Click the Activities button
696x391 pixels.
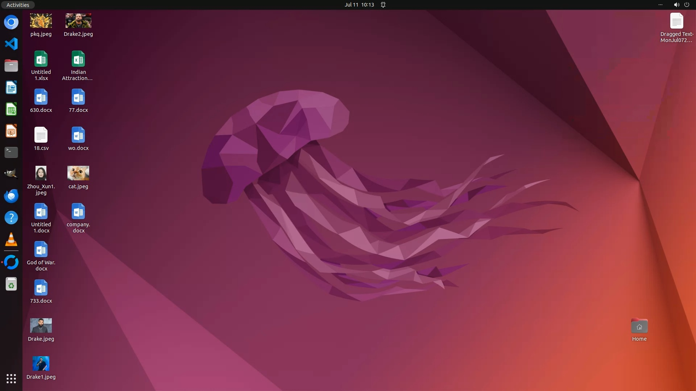tap(18, 5)
